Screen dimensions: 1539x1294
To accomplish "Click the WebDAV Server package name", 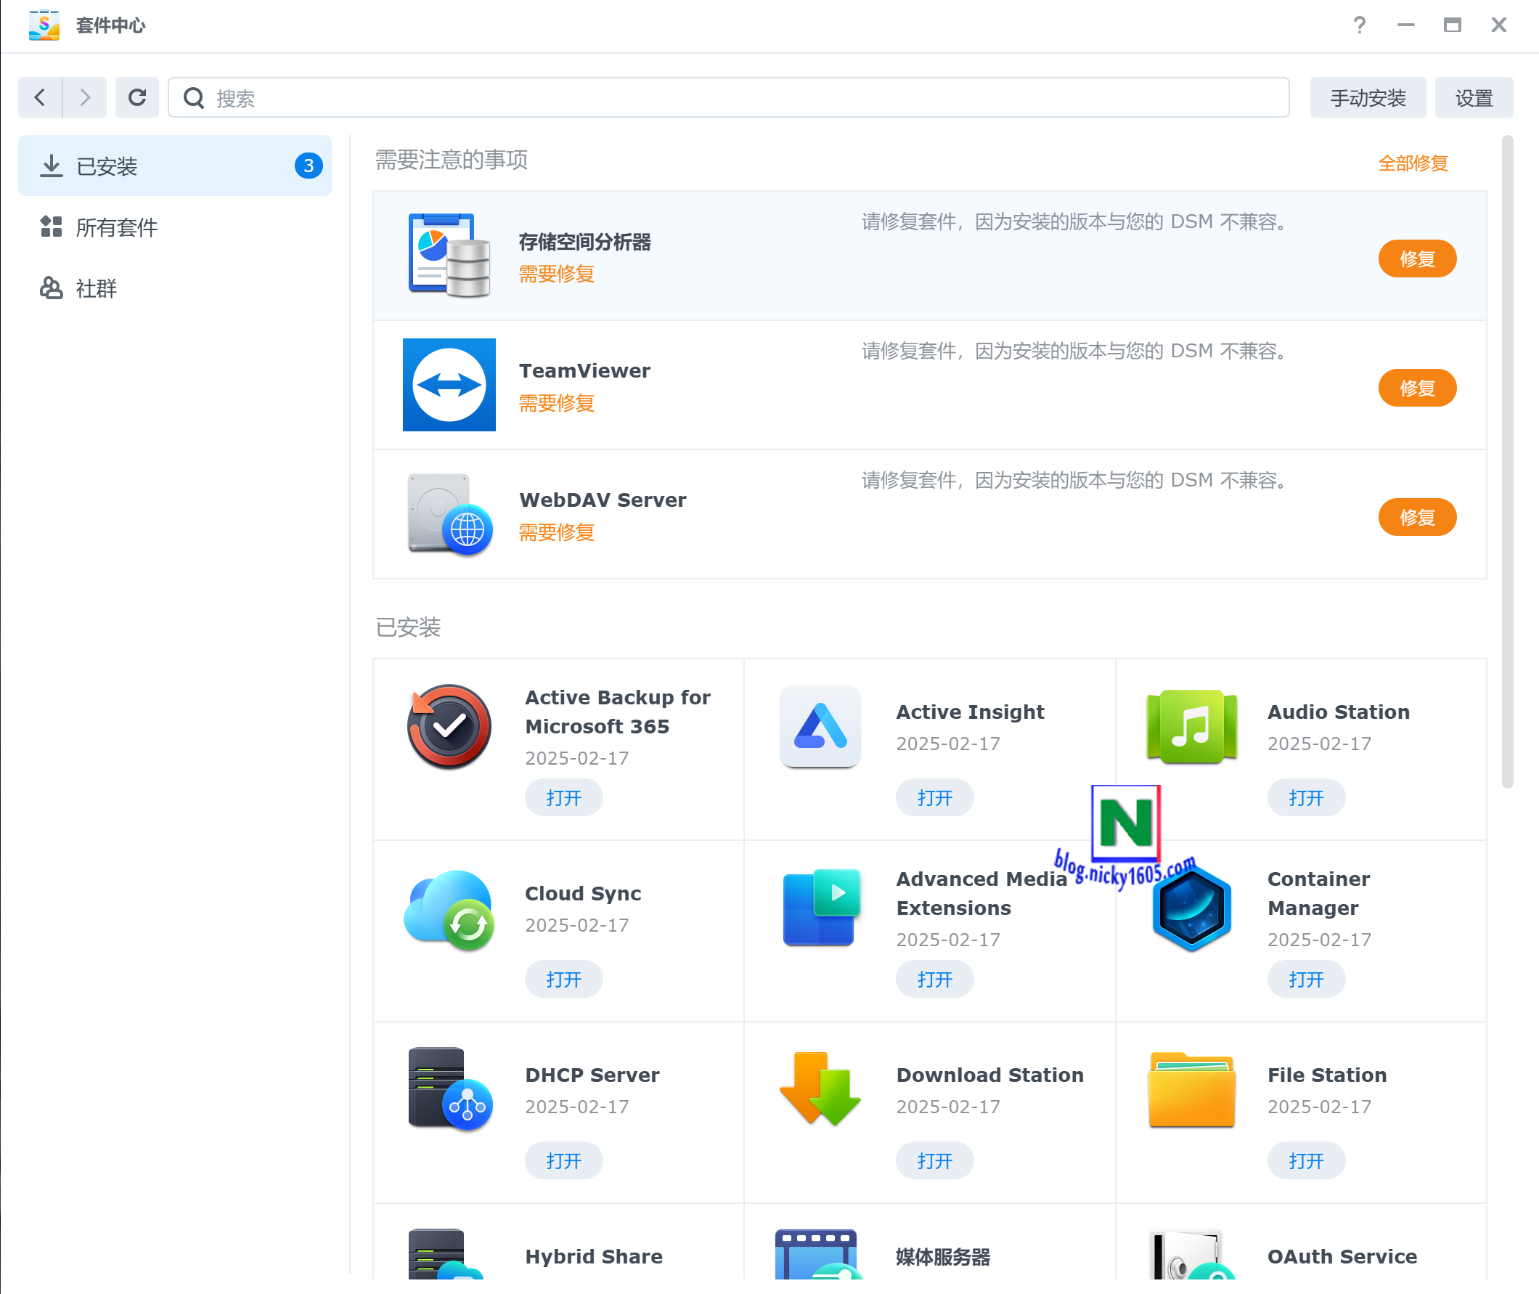I will coord(603,500).
